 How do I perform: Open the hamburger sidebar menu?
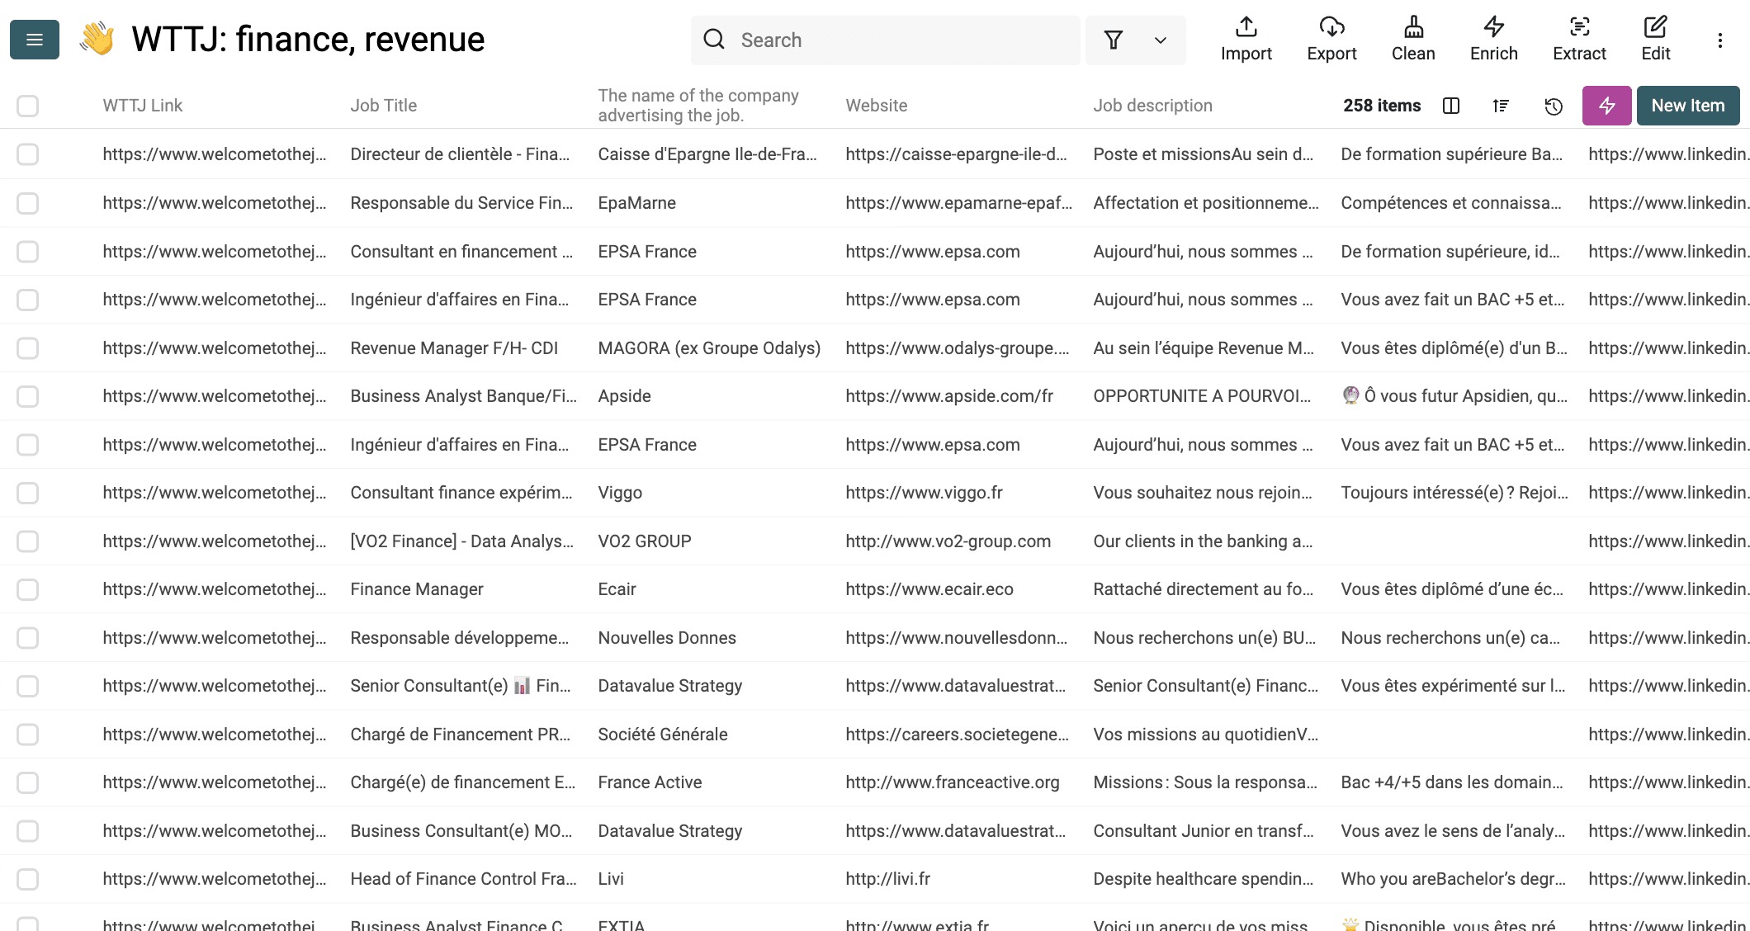pos(35,40)
